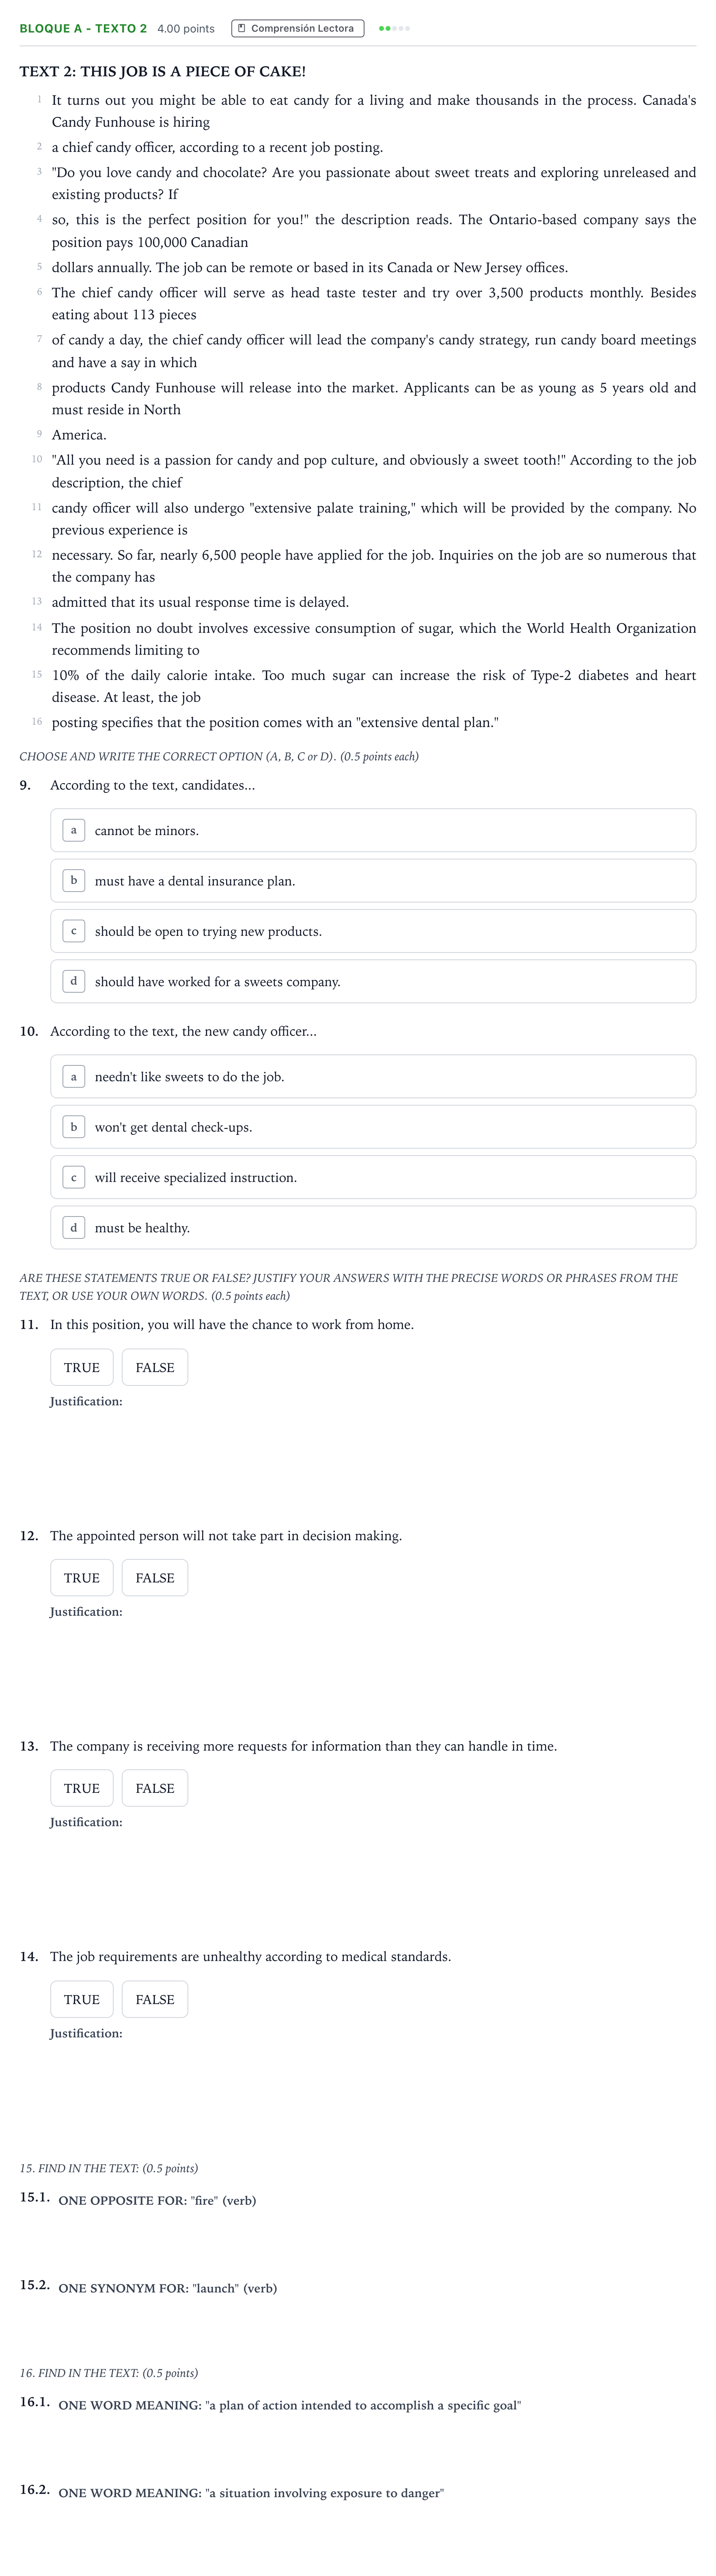Select "will receive specialized instruction" option

(373, 1177)
